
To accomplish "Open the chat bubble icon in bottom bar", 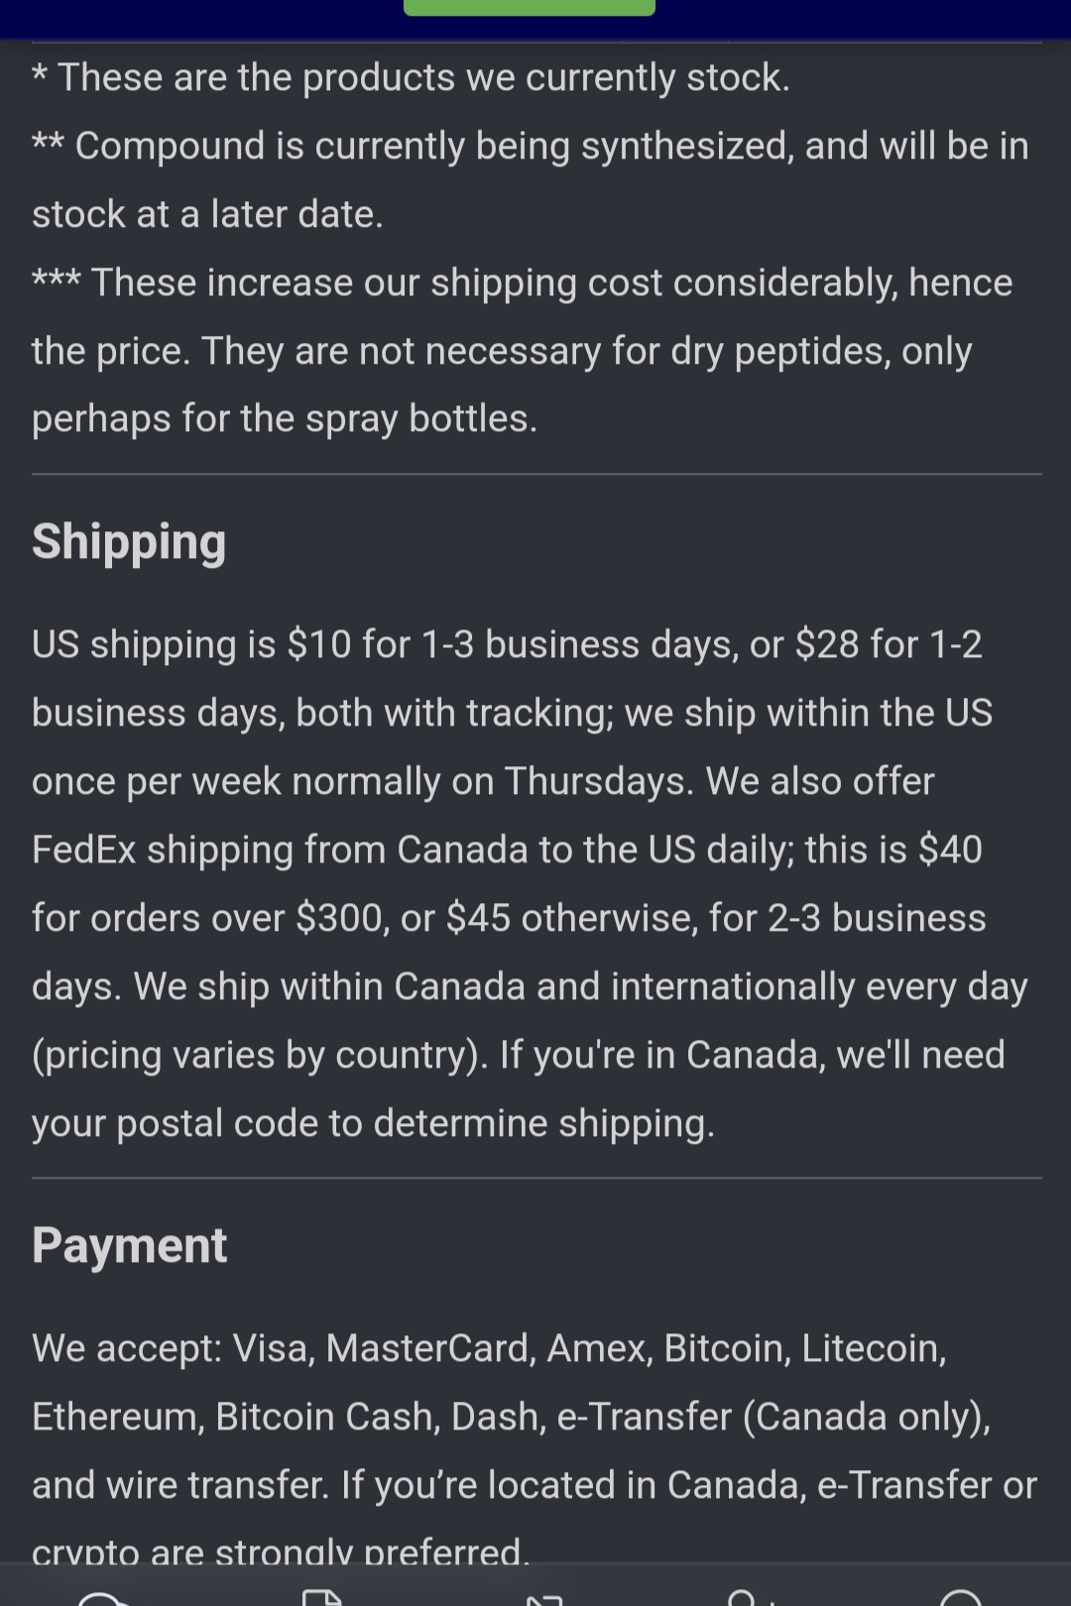I will point(103,1597).
